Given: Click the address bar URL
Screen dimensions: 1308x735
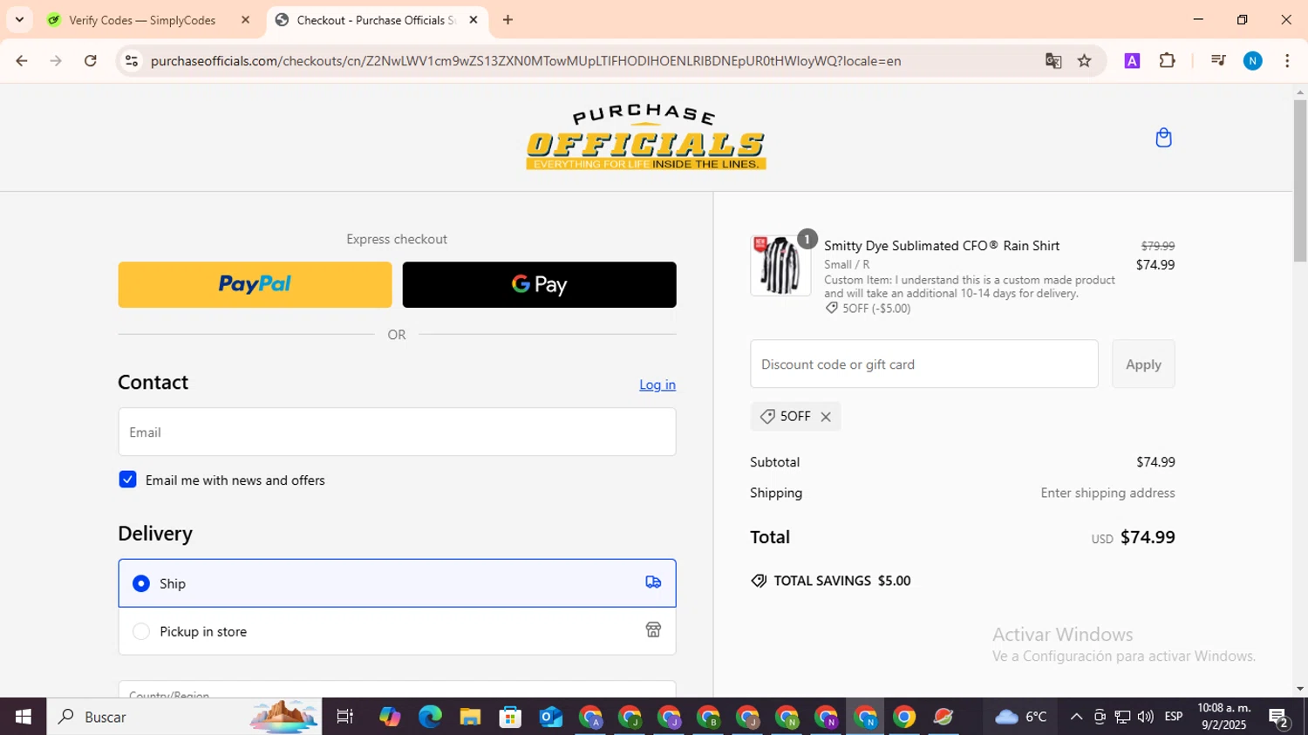Looking at the screenshot, I should (526, 61).
